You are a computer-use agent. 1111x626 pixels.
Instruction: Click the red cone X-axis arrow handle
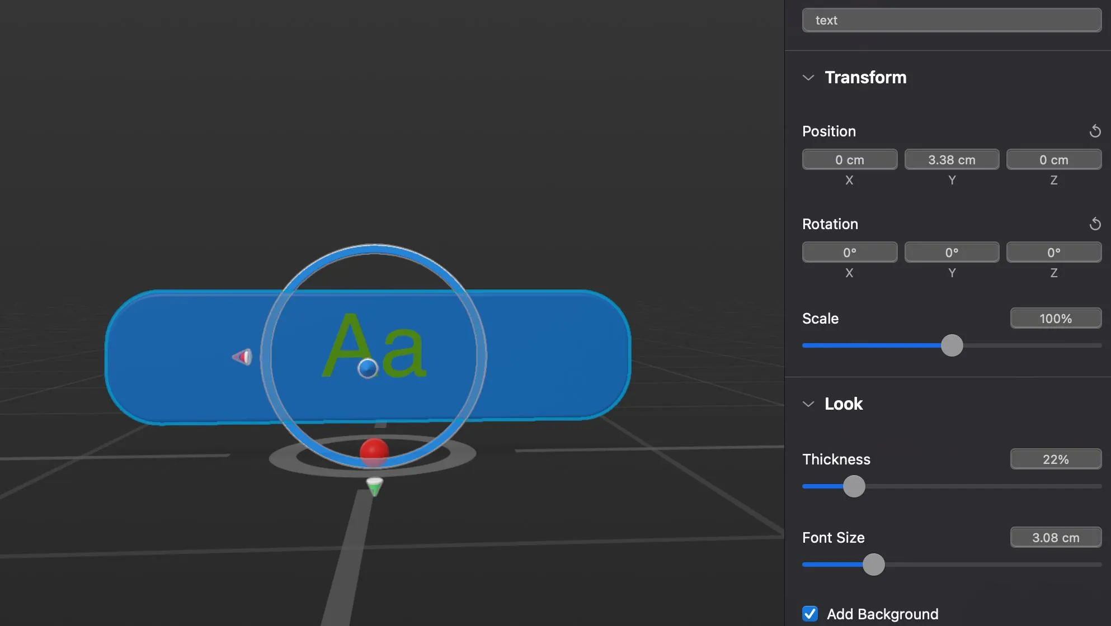[x=243, y=357]
